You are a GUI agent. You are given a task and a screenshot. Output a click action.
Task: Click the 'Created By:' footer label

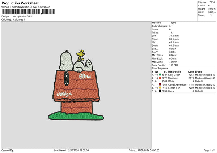[x=8, y=150]
